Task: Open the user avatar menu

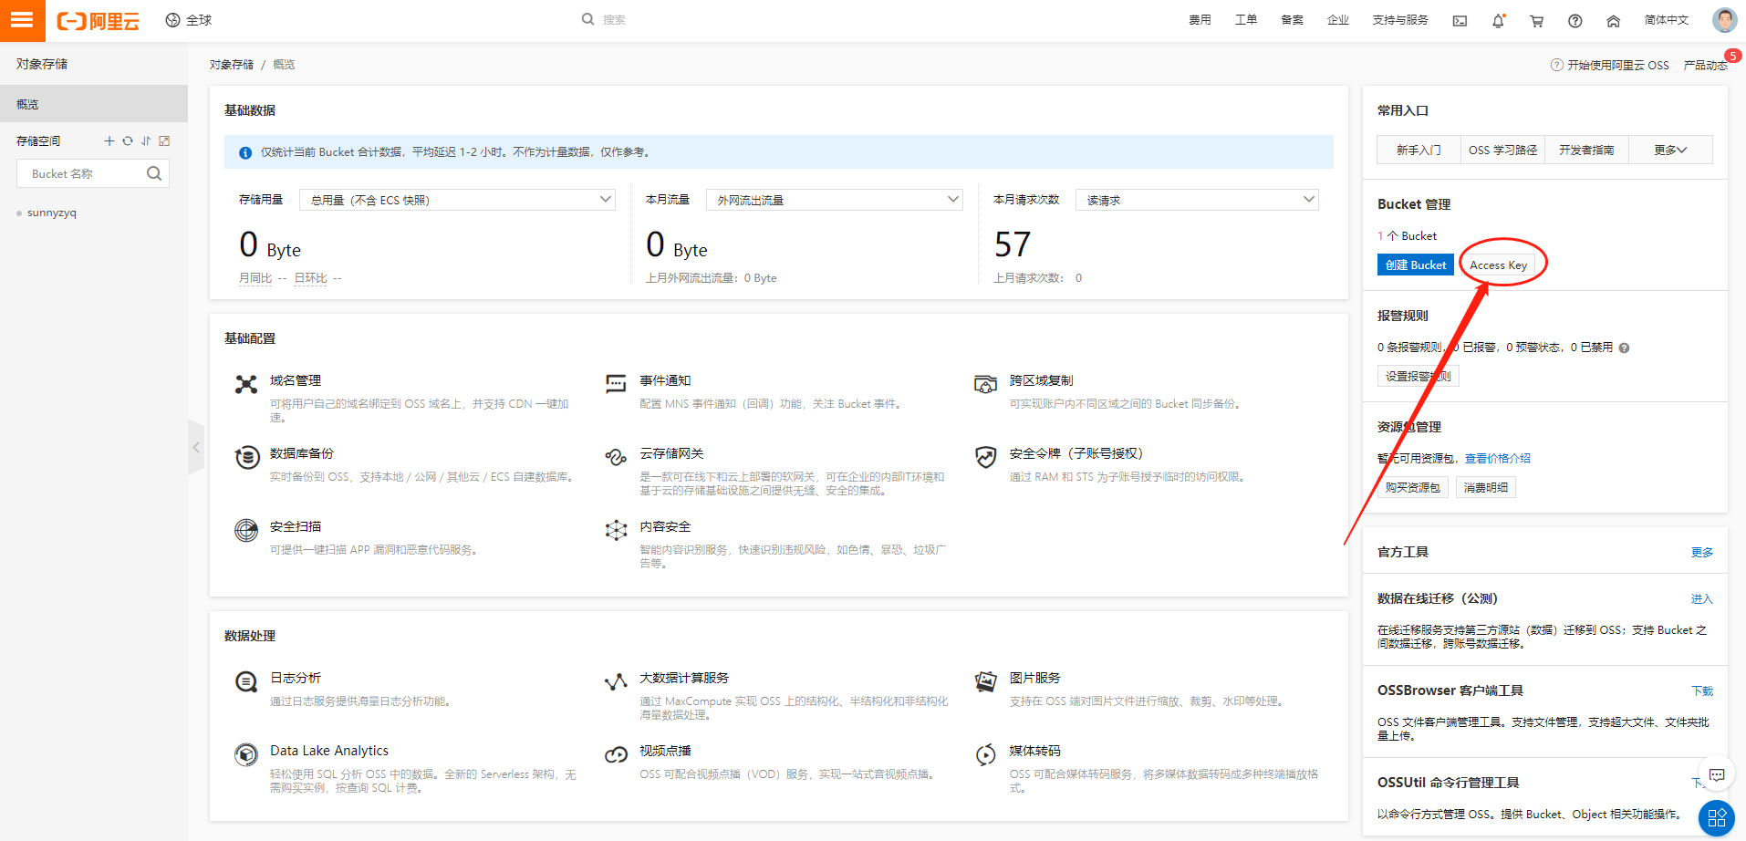Action: click(x=1724, y=20)
